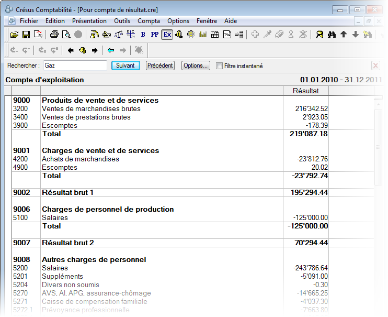Open the find tool (binoculars icon)
The height and width of the screenshot is (317, 388).
tap(332, 35)
